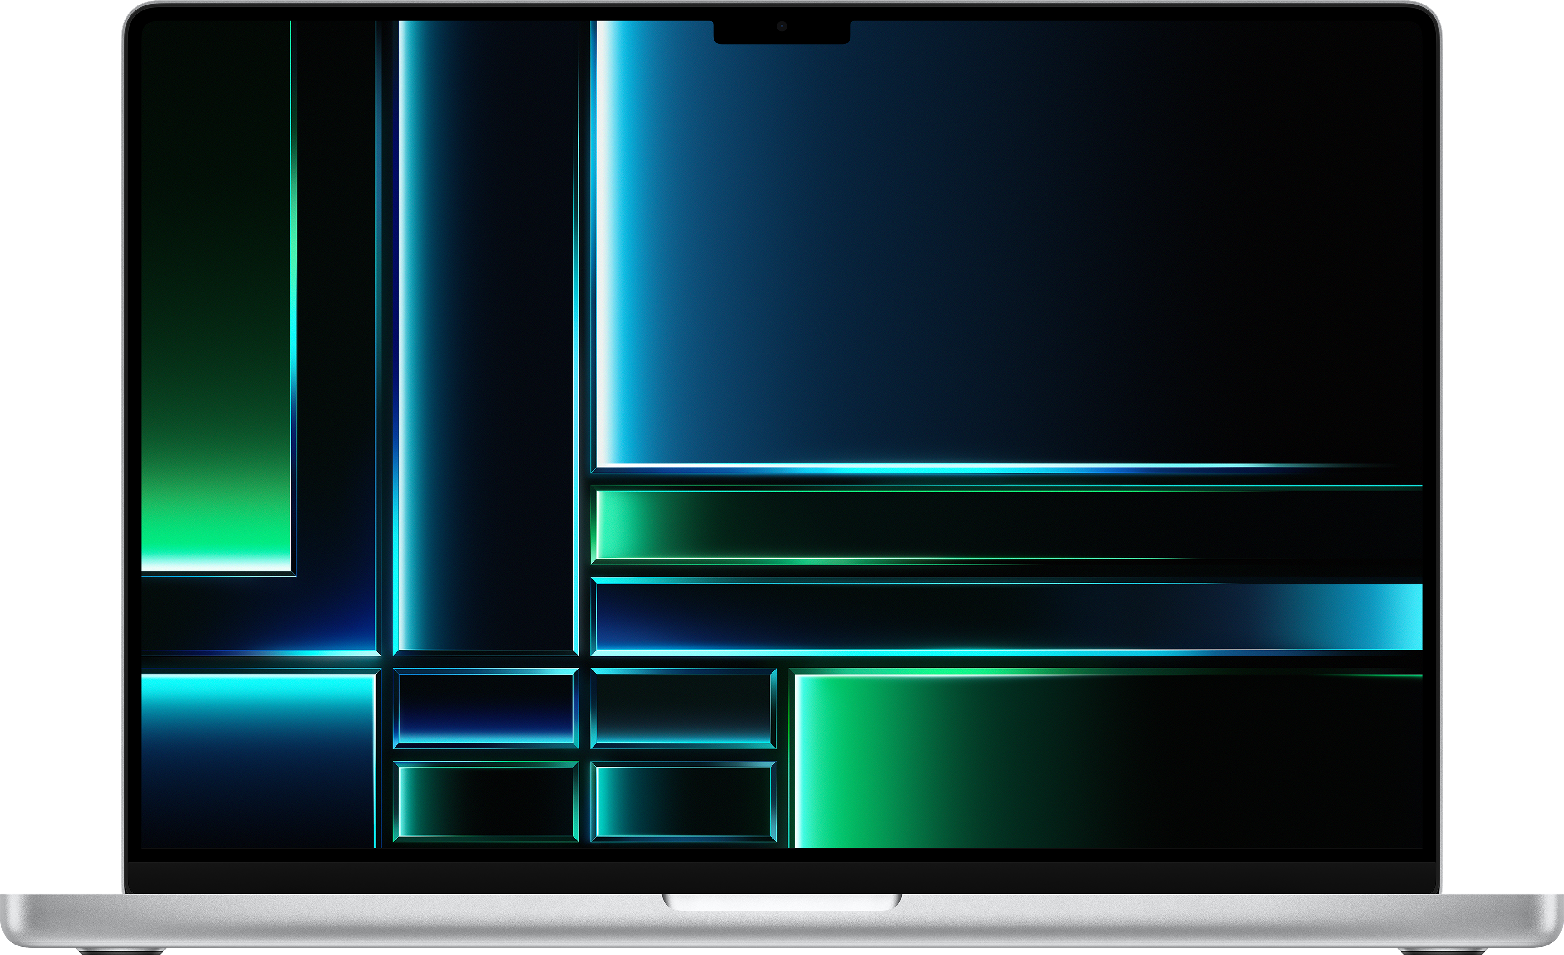Image resolution: width=1564 pixels, height=955 pixels.
Task: Click the small teal-green tile, lower right of grid
Action: [x=684, y=801]
